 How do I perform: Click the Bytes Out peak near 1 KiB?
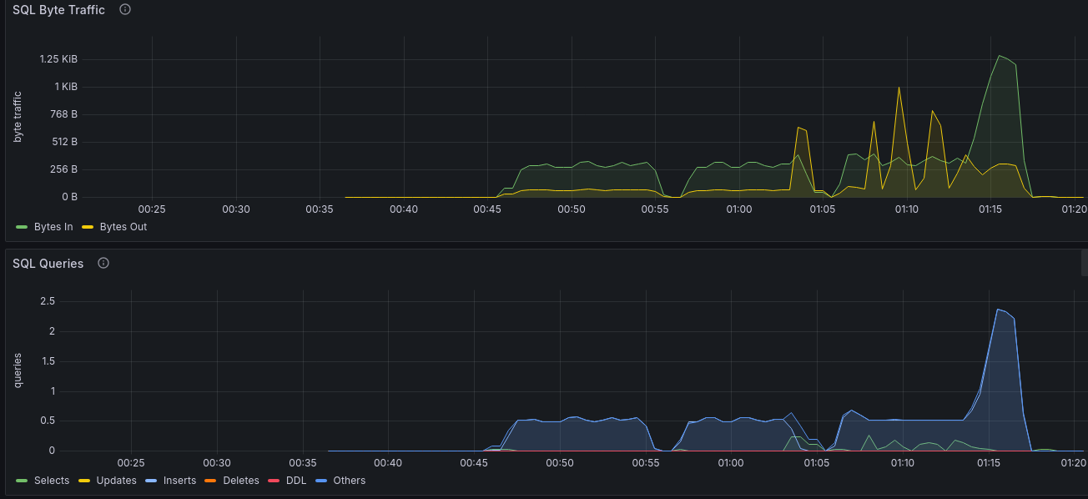coord(899,88)
